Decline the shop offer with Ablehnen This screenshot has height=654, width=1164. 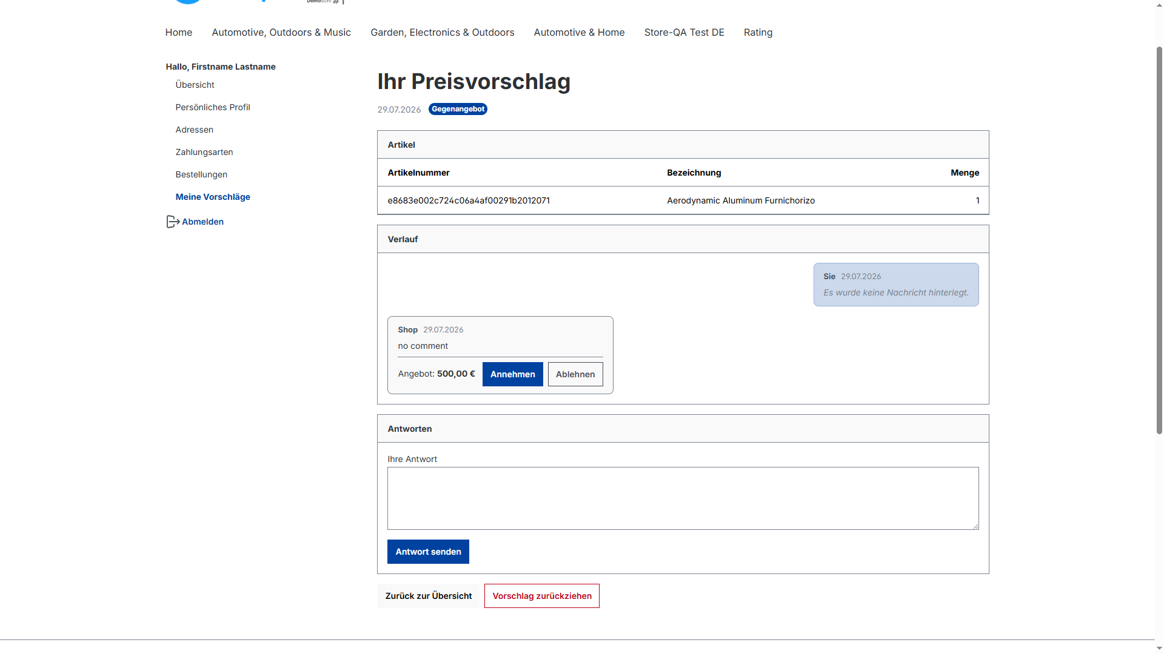point(575,374)
